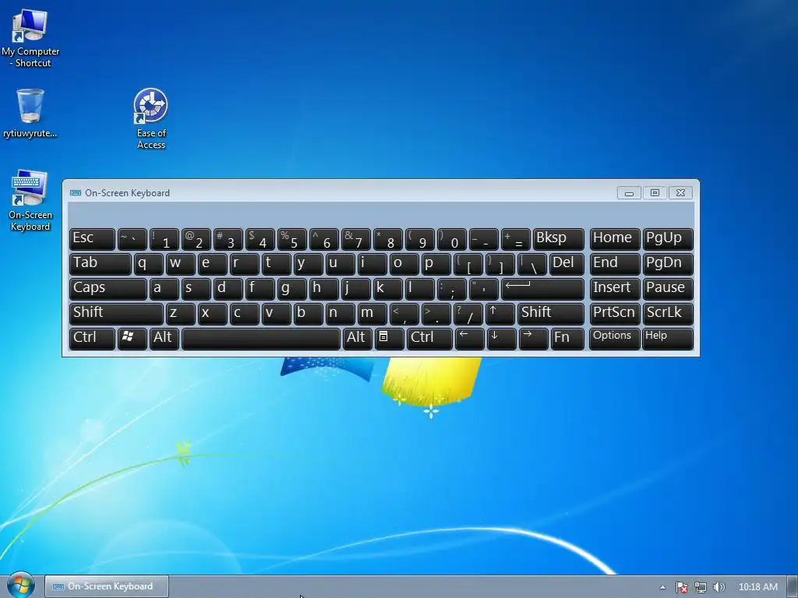Select On-Screen Keyboard desktop shortcut icon
798x598 pixels.
pos(30,200)
